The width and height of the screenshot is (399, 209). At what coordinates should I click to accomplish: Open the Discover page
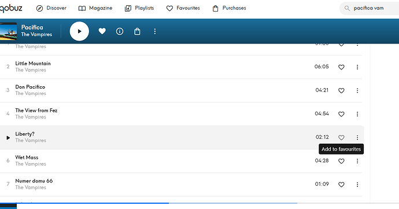click(x=51, y=8)
